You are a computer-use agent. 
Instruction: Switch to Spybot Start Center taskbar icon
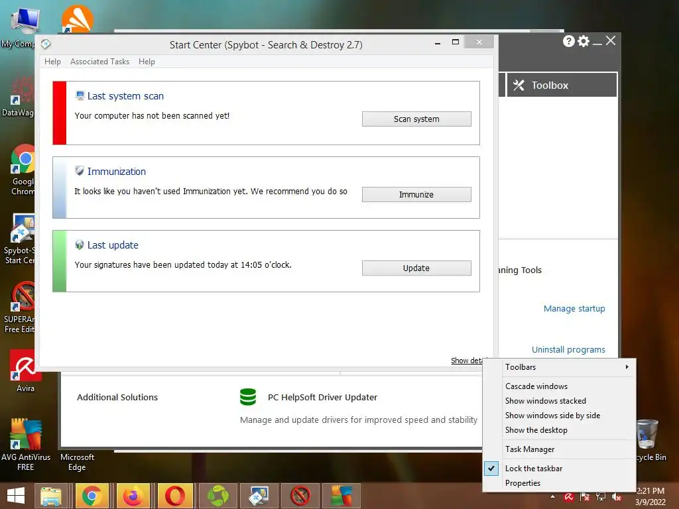coord(259,496)
